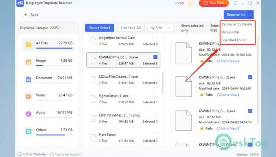Toggle the checkbox of KSWINZIPIns_03... 3).exe group

[x=155, y=57]
